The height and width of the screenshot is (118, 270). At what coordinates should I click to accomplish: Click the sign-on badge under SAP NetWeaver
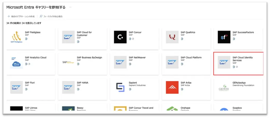[x=130, y=64]
